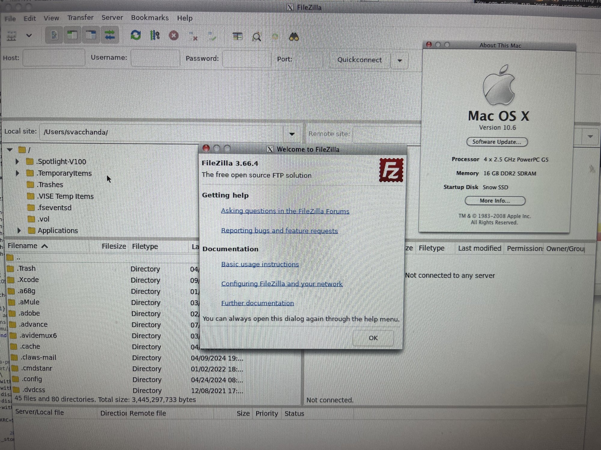Open the Bookmarks menu
This screenshot has width=601, height=450.
click(150, 18)
